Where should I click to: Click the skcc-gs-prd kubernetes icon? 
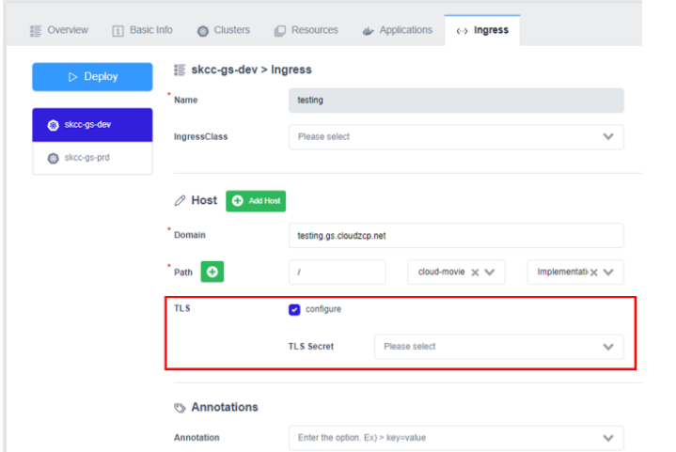[x=53, y=158]
